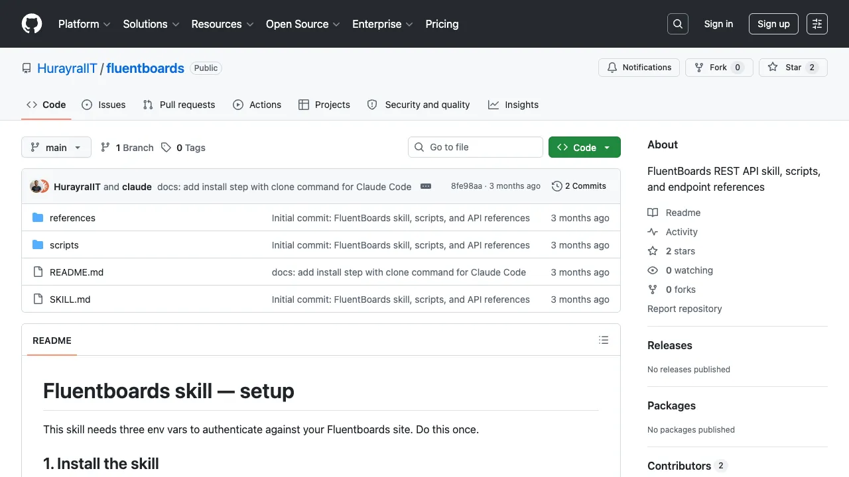Click the Notifications button
The height and width of the screenshot is (477, 849).
tap(639, 68)
